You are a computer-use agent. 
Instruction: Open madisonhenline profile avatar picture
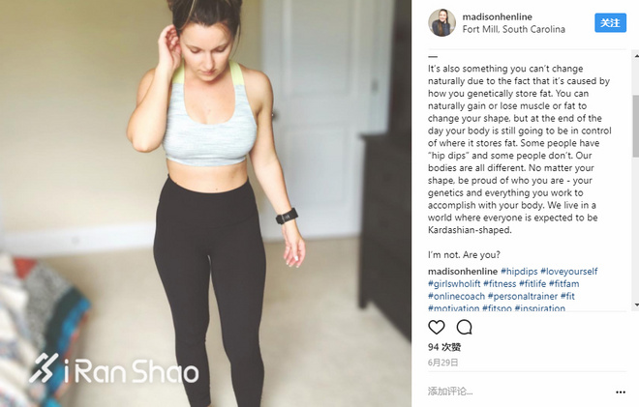pyautogui.click(x=441, y=23)
